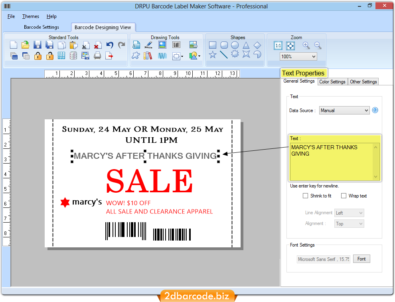Screen dimensions: 395x302
Task: Toggle the grid icon in Standard Tools
Action: tap(61, 56)
